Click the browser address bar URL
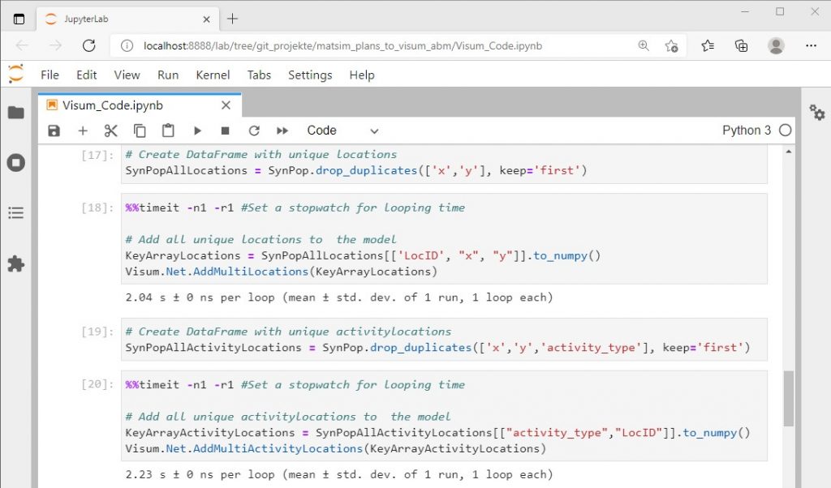 click(x=342, y=45)
